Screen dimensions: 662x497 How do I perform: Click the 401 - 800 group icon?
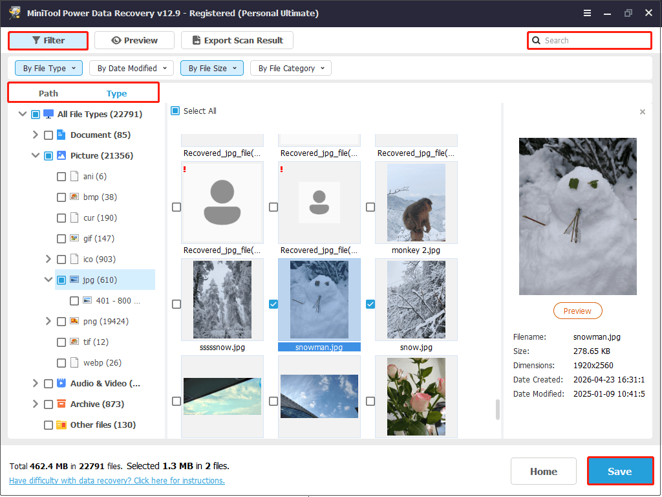[x=87, y=300]
